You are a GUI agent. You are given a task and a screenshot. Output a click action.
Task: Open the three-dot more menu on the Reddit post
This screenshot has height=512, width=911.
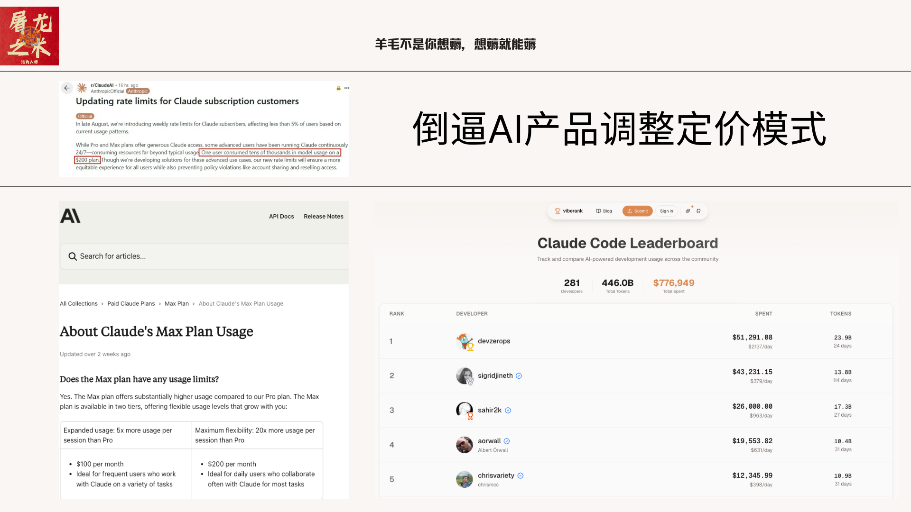pos(346,88)
